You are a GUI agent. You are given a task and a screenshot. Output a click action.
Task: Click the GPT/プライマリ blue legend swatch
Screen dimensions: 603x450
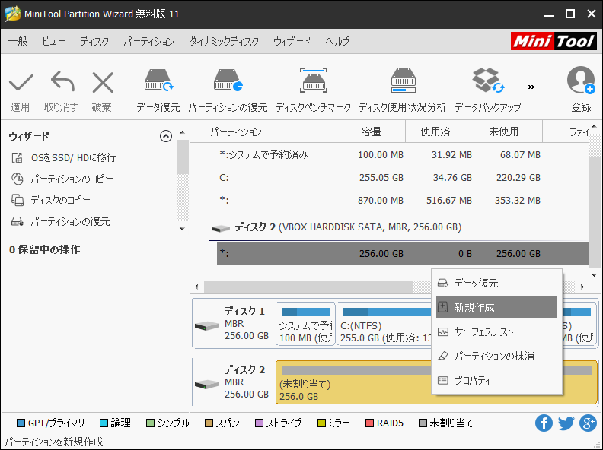pos(21,423)
